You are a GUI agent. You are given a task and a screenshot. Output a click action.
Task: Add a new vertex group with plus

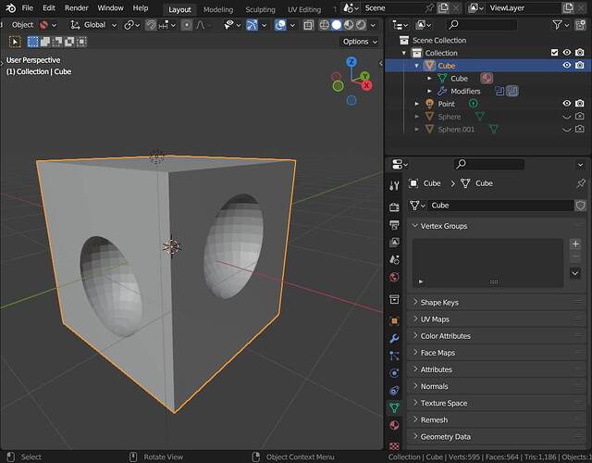tap(575, 244)
